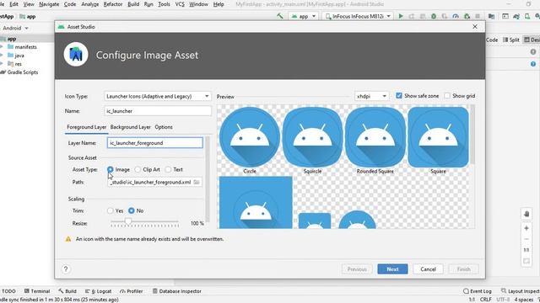Viewport: 540px width, 303px height.
Task: Open the Navigate menu
Action: [49, 4]
